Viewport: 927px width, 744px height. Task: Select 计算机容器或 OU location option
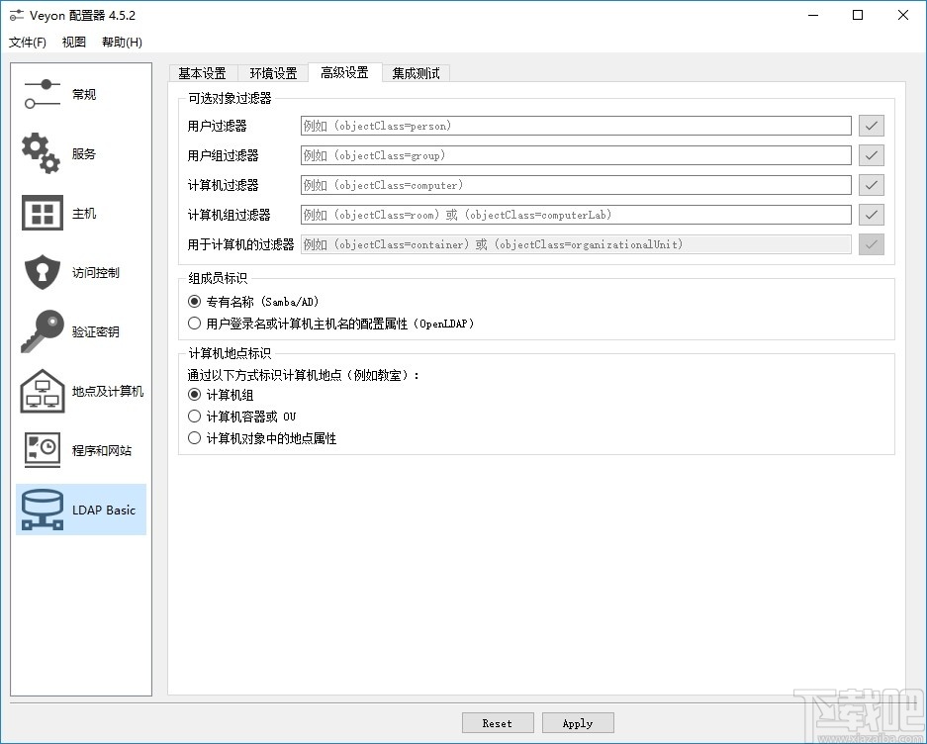(194, 416)
